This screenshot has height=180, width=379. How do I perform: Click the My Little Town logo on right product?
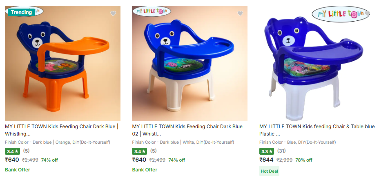[x=338, y=14]
